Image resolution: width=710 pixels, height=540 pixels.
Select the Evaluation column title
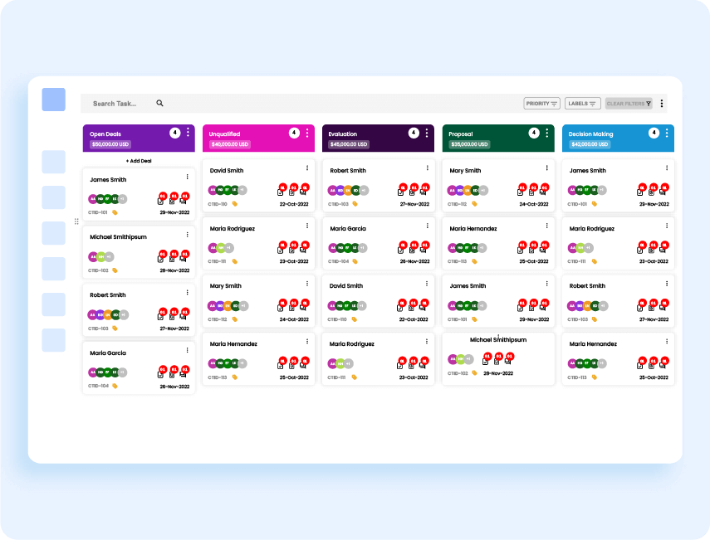[342, 134]
